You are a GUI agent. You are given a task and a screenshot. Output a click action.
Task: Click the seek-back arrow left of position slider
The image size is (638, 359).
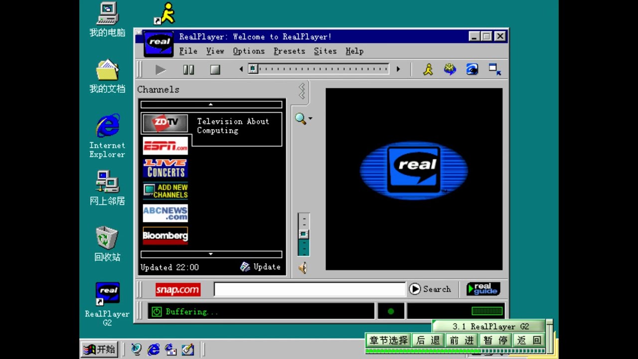(x=241, y=69)
